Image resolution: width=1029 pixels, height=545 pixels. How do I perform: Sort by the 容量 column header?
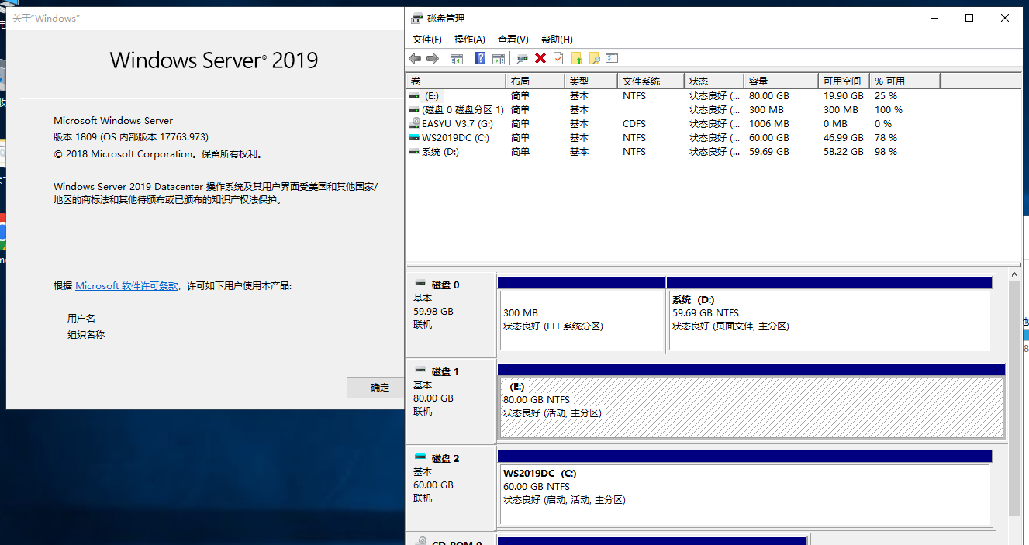(x=781, y=81)
